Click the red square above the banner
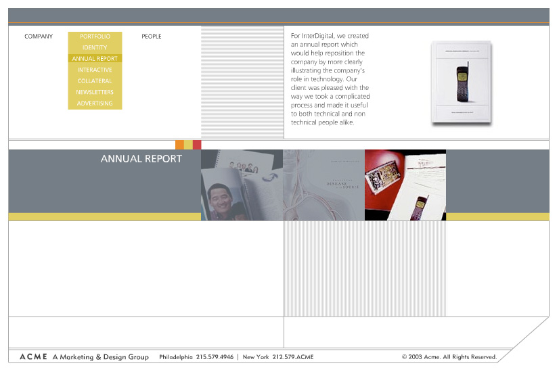This screenshot has width=559, height=374. pos(197,145)
